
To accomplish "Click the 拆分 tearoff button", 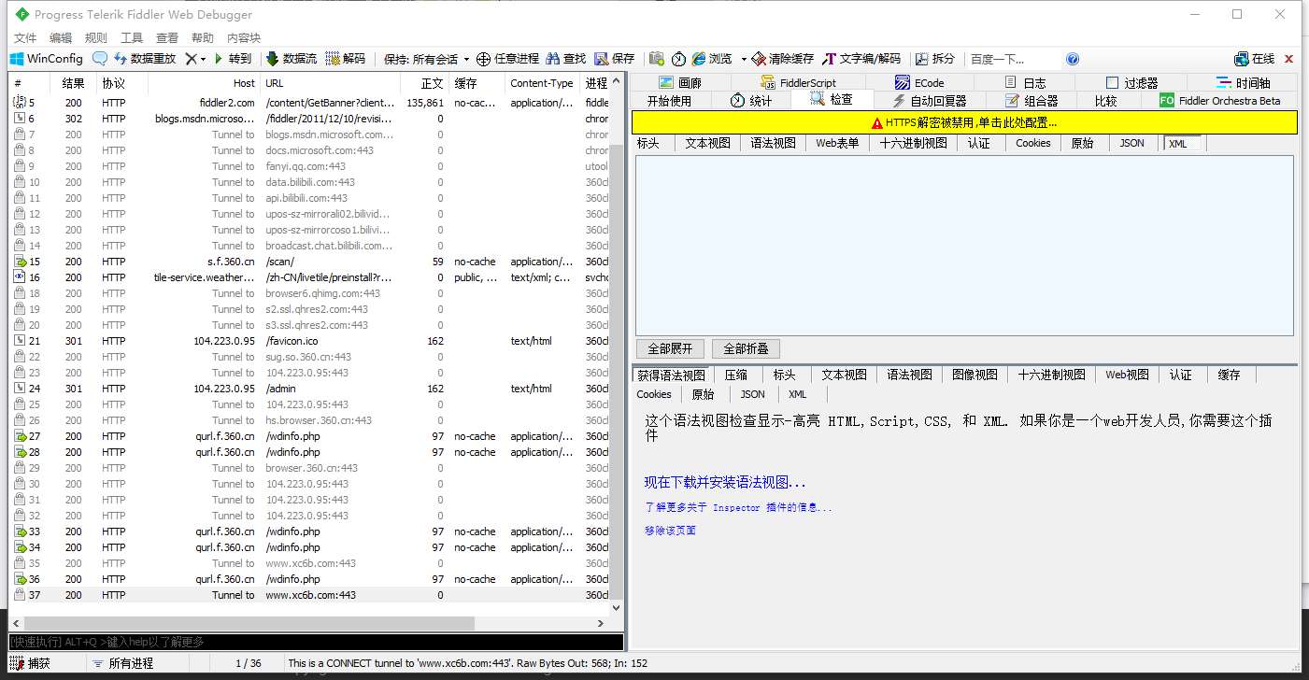I will (935, 59).
